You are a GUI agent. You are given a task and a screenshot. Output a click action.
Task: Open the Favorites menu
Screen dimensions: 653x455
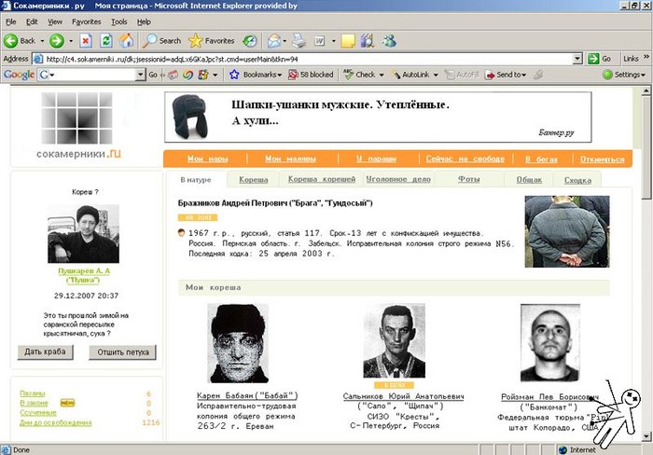pos(86,21)
